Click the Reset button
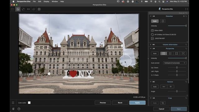Screen dimensions: 199x112 click(120, 103)
